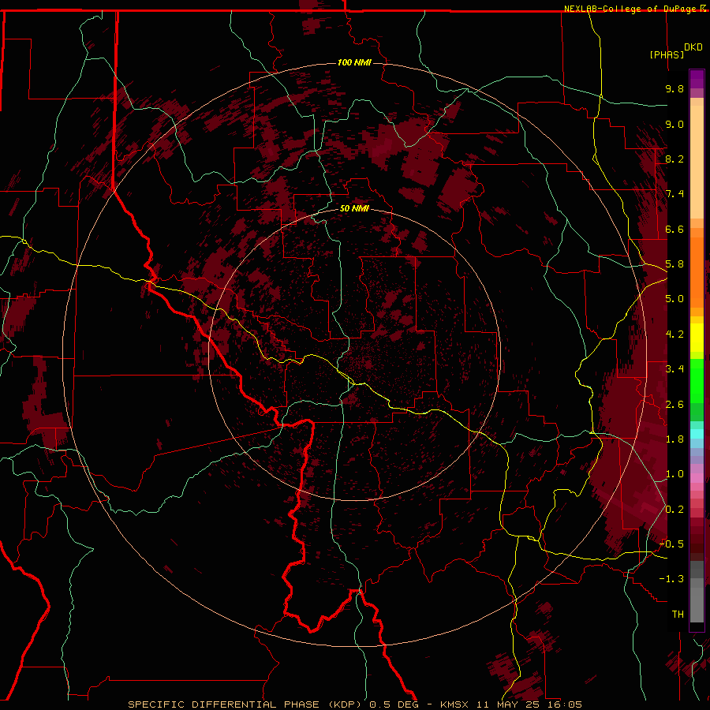The image size is (710, 710).
Task: Click the 50 NMI range ring label
Action: 354,208
